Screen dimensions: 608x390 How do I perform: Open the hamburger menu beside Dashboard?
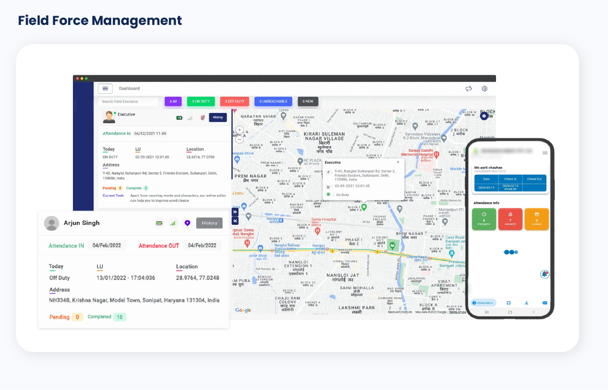coord(105,88)
